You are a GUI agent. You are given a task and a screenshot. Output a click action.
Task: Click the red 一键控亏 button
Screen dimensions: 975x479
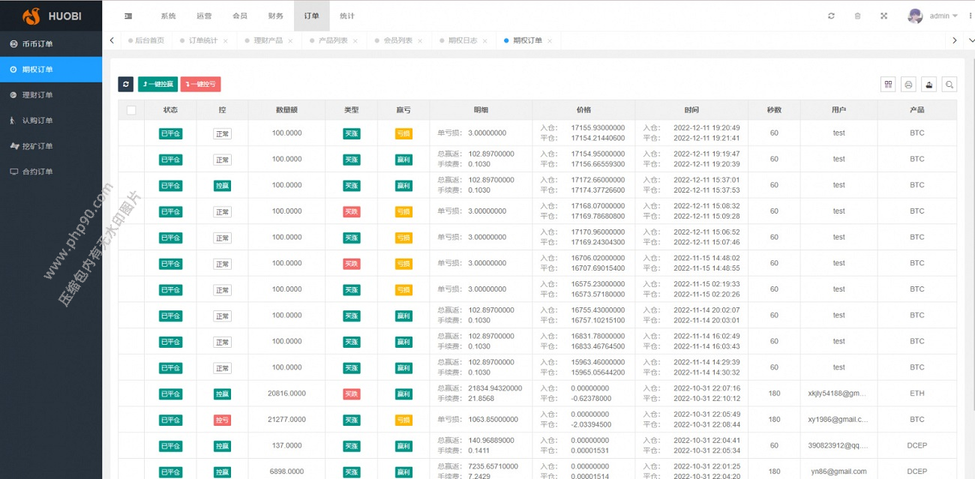click(200, 85)
